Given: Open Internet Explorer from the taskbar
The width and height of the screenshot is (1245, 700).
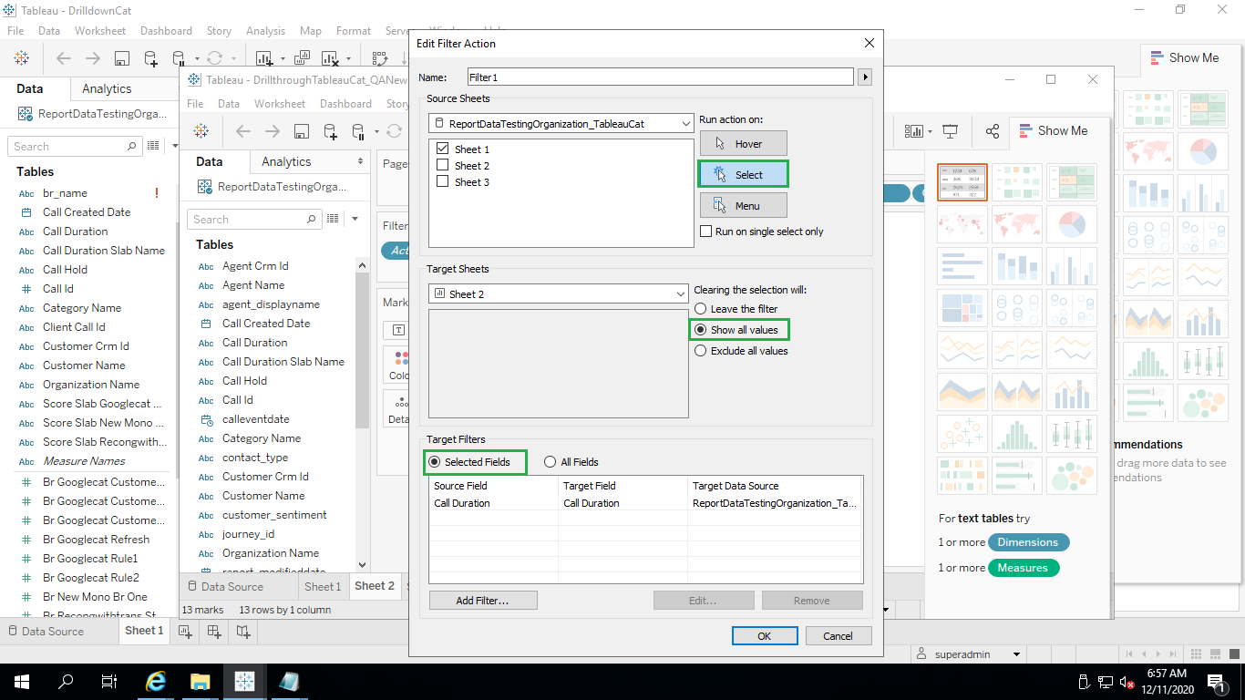Looking at the screenshot, I should (x=156, y=681).
